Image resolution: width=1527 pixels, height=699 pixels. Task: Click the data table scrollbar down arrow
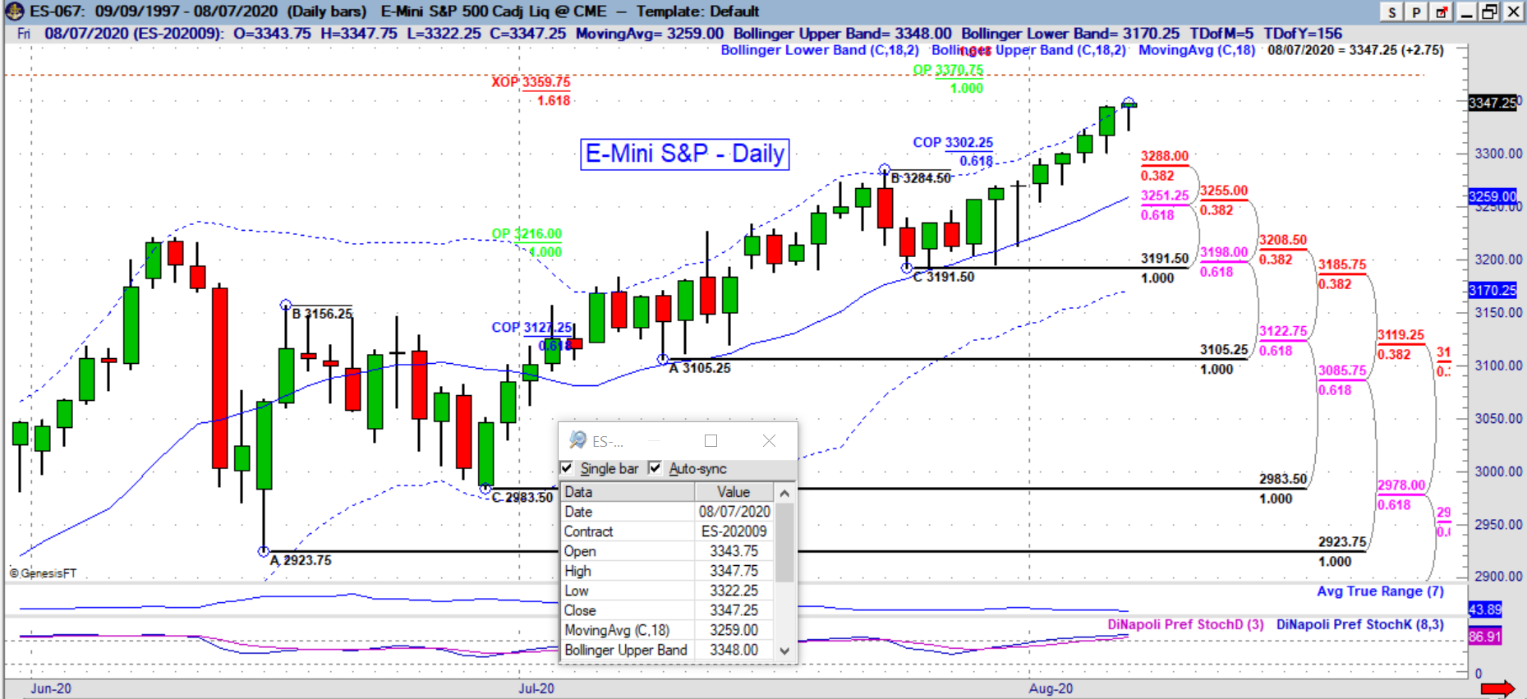click(784, 651)
